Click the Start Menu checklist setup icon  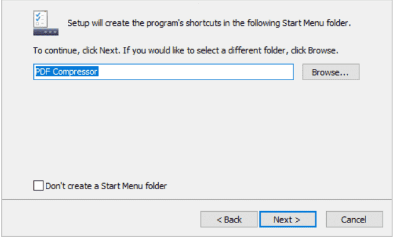46,23
